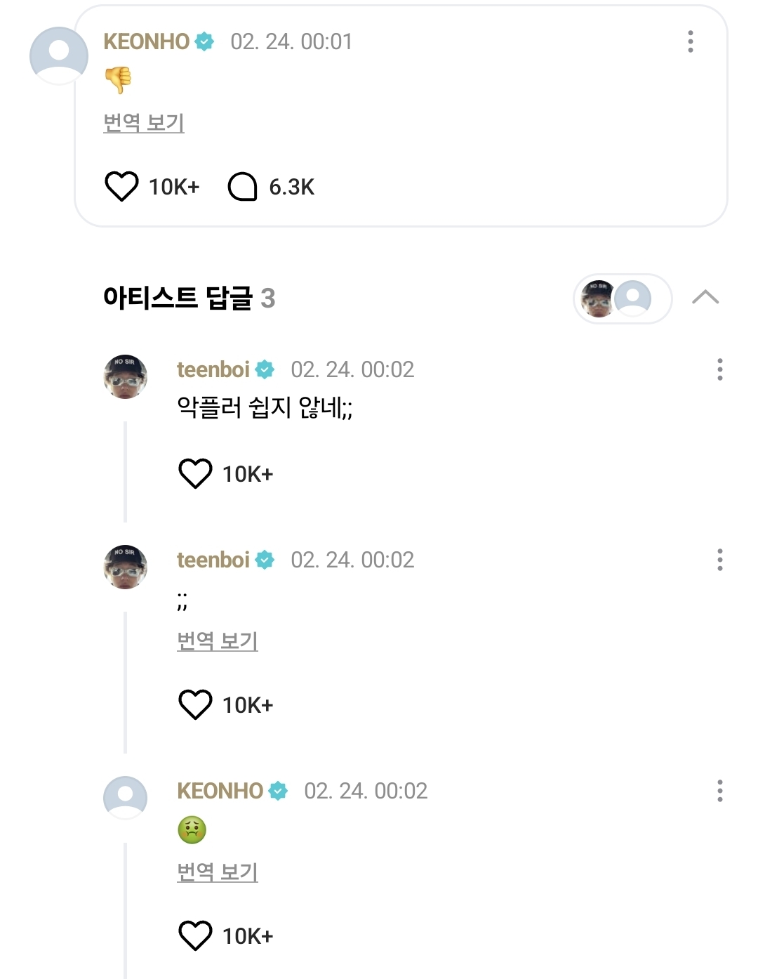The width and height of the screenshot is (758, 979).
Task: Click the artist avatars filter pill
Action: [622, 298]
